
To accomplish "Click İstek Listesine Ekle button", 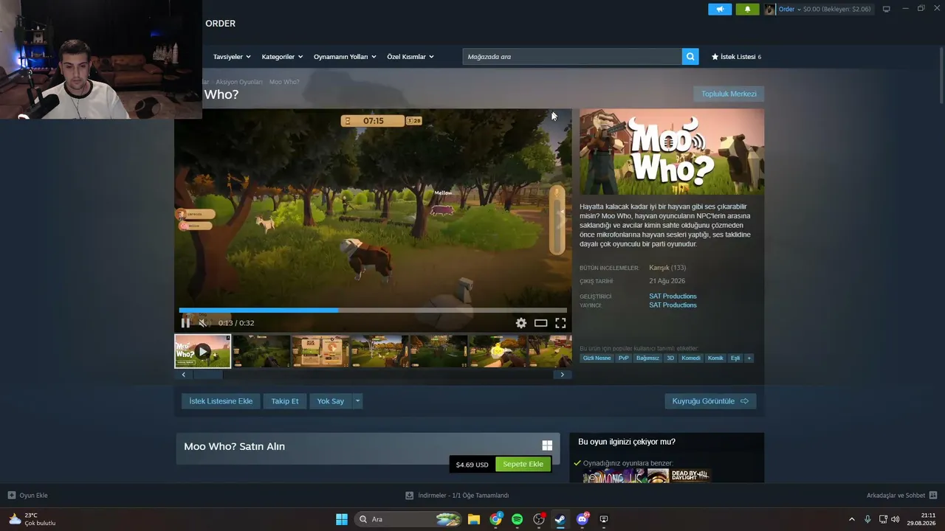I will [221, 401].
